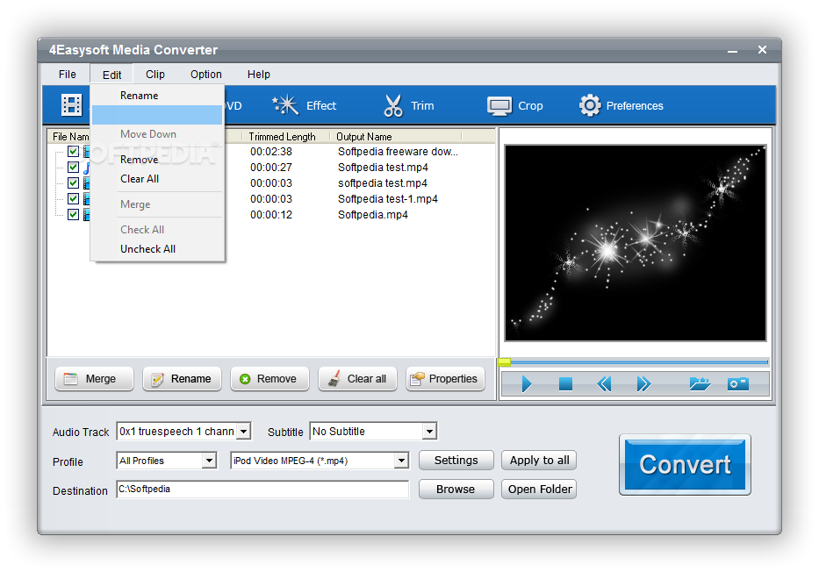Expand the Audio Track dropdown

click(243, 432)
